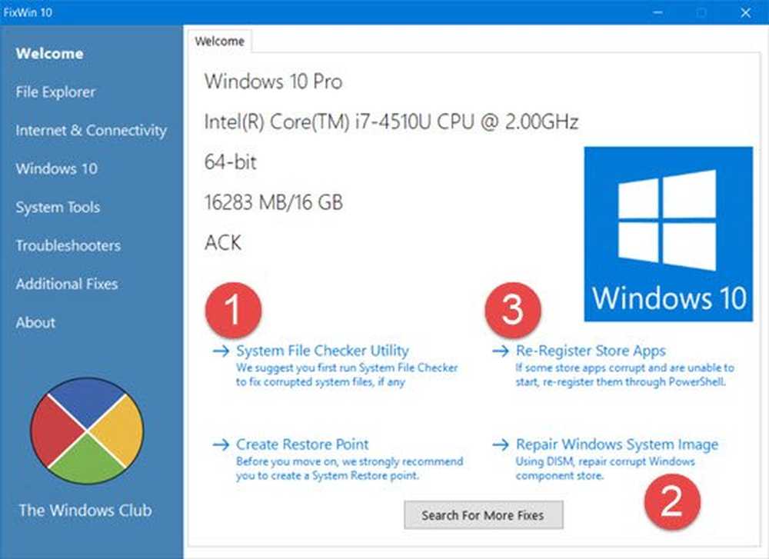The height and width of the screenshot is (559, 769).
Task: Click the ACK computer name text
Action: pyautogui.click(x=223, y=243)
